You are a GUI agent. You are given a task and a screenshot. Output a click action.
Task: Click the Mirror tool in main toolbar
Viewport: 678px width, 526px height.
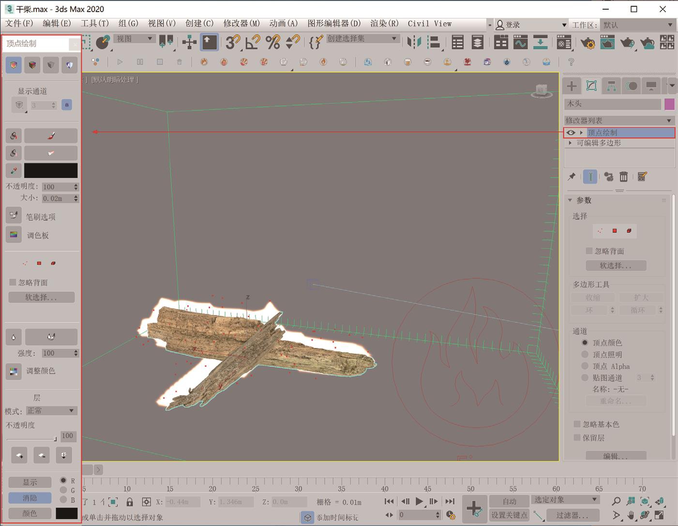point(414,43)
